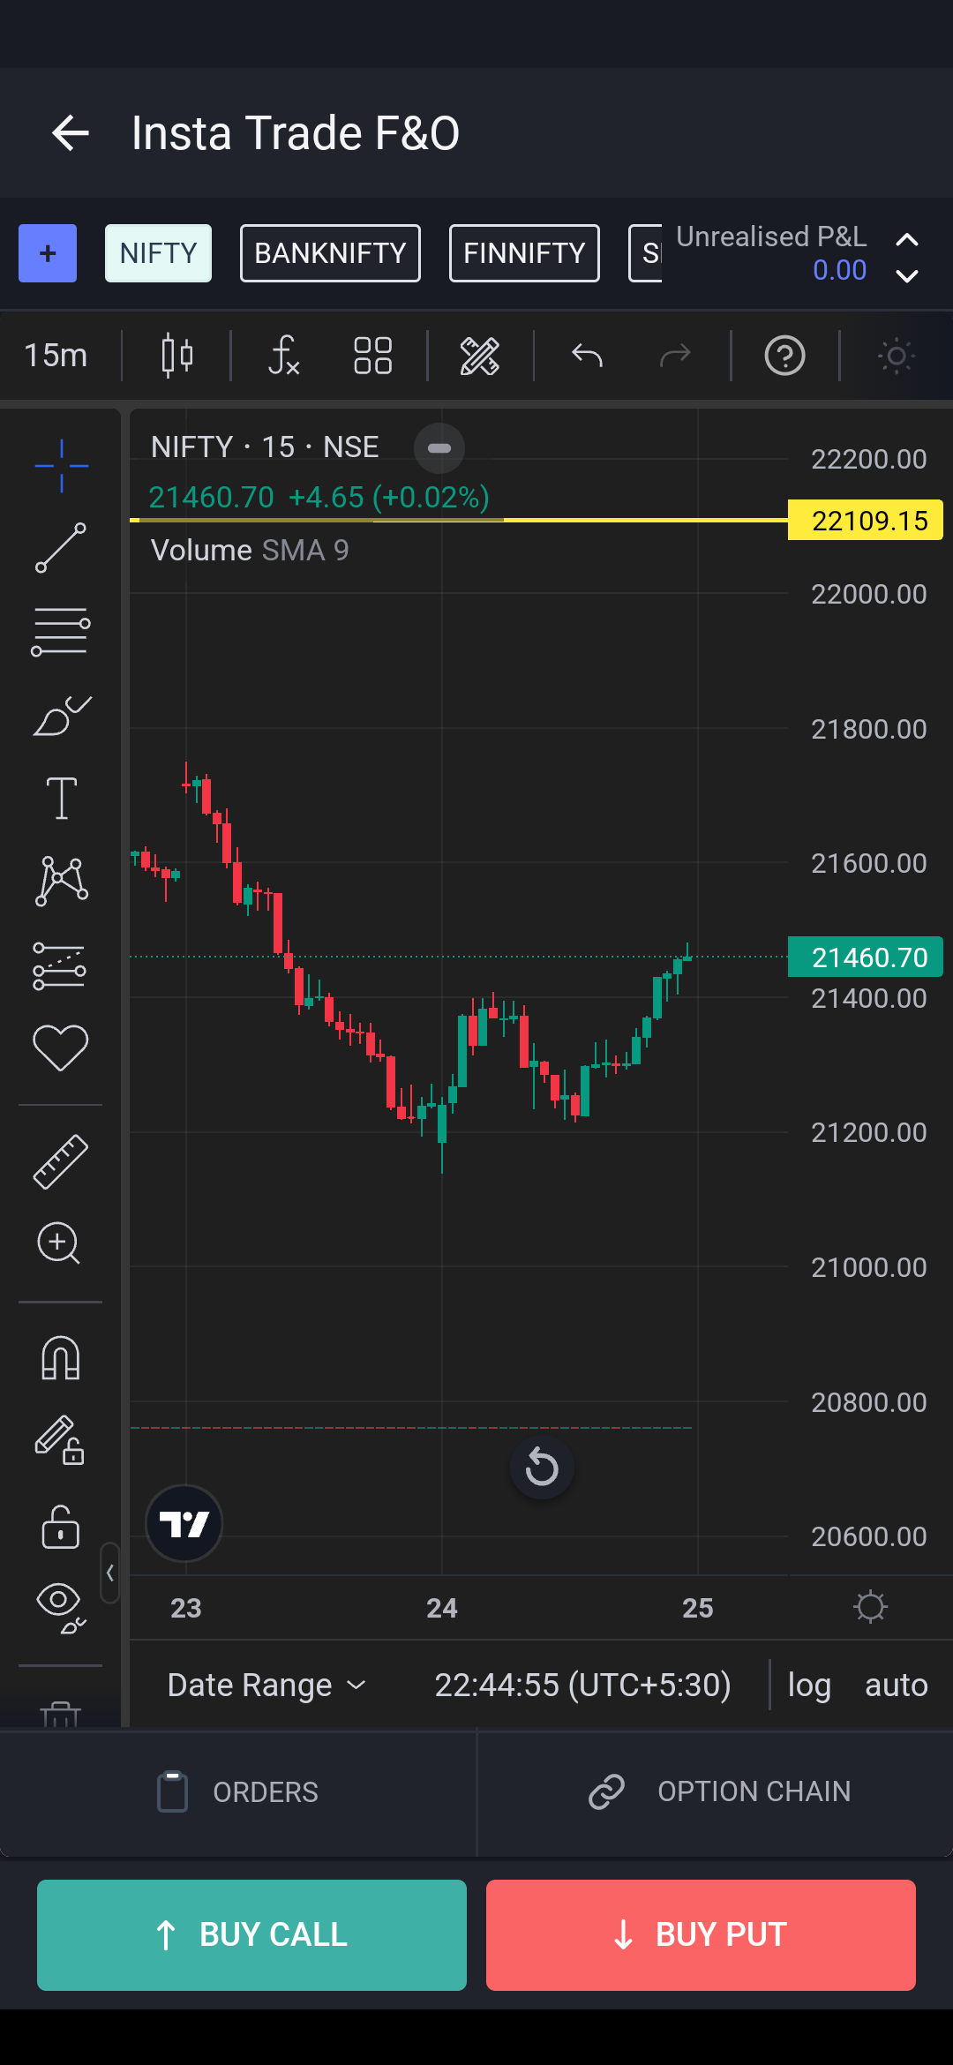This screenshot has width=953, height=2065.
Task: Open timezone 22:44:55 (UTC+5:30) menu
Action: coord(582,1685)
